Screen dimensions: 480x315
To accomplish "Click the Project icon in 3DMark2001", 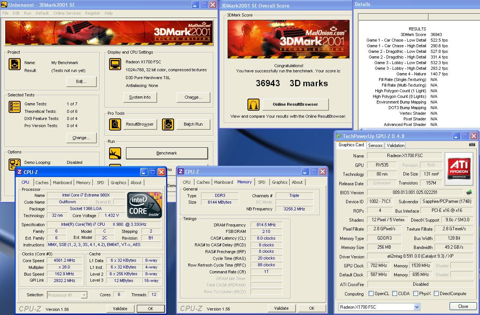I will (15, 64).
